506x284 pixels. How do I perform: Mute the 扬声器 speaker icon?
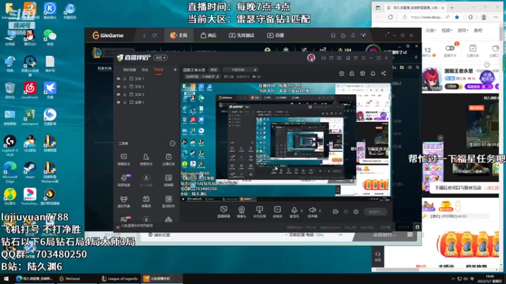click(x=312, y=211)
